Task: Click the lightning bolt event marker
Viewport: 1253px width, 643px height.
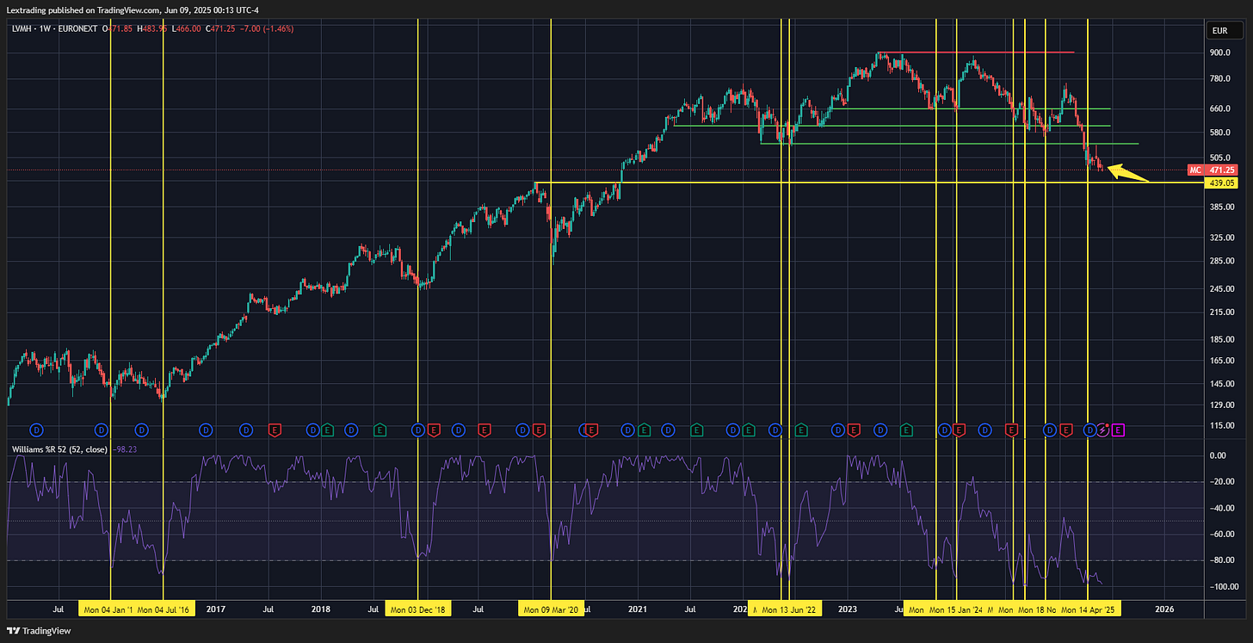Action: [x=1103, y=429]
